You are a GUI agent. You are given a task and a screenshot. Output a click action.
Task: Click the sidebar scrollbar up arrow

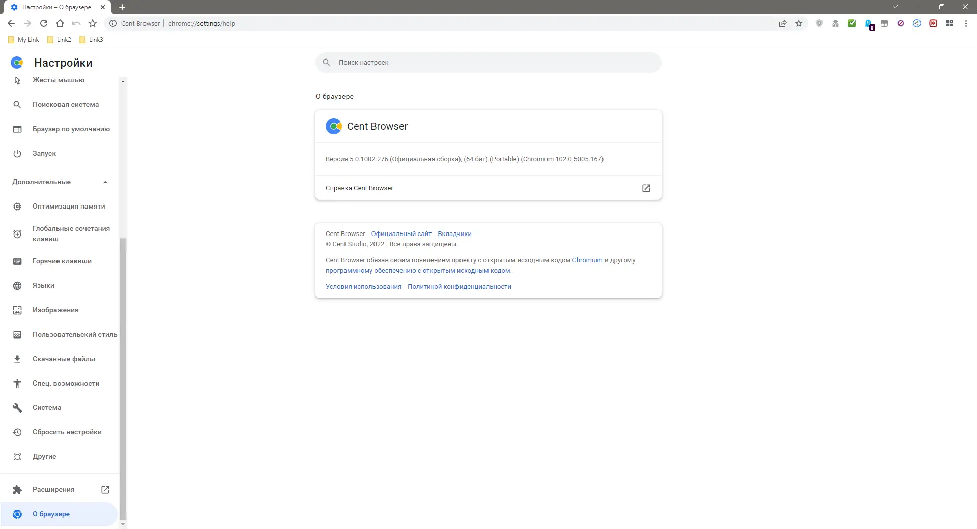(x=123, y=81)
